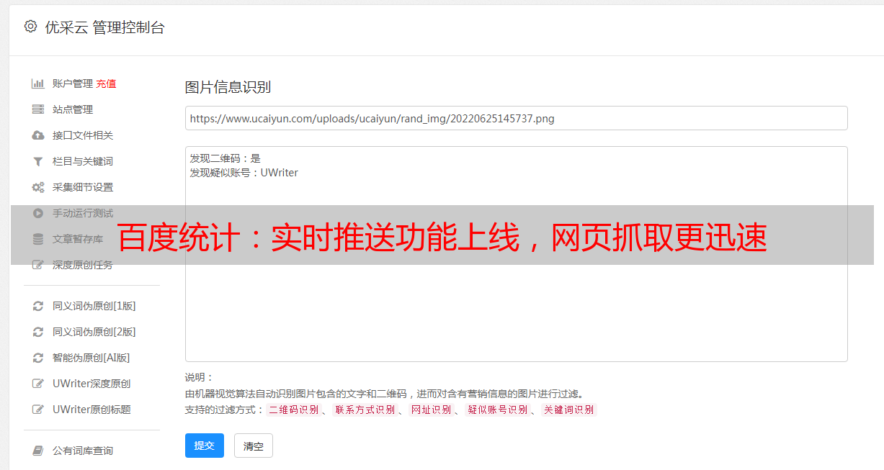Click the edit icon for UWriter深度原创

pos(38,384)
